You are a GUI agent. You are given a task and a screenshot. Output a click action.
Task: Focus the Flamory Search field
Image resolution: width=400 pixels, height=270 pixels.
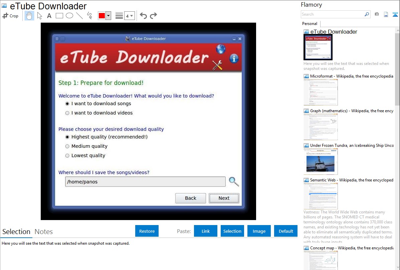[333, 14]
